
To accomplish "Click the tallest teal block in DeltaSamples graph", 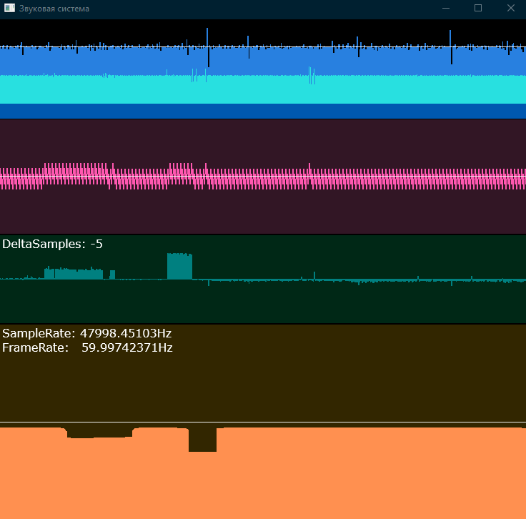I will pos(179,266).
